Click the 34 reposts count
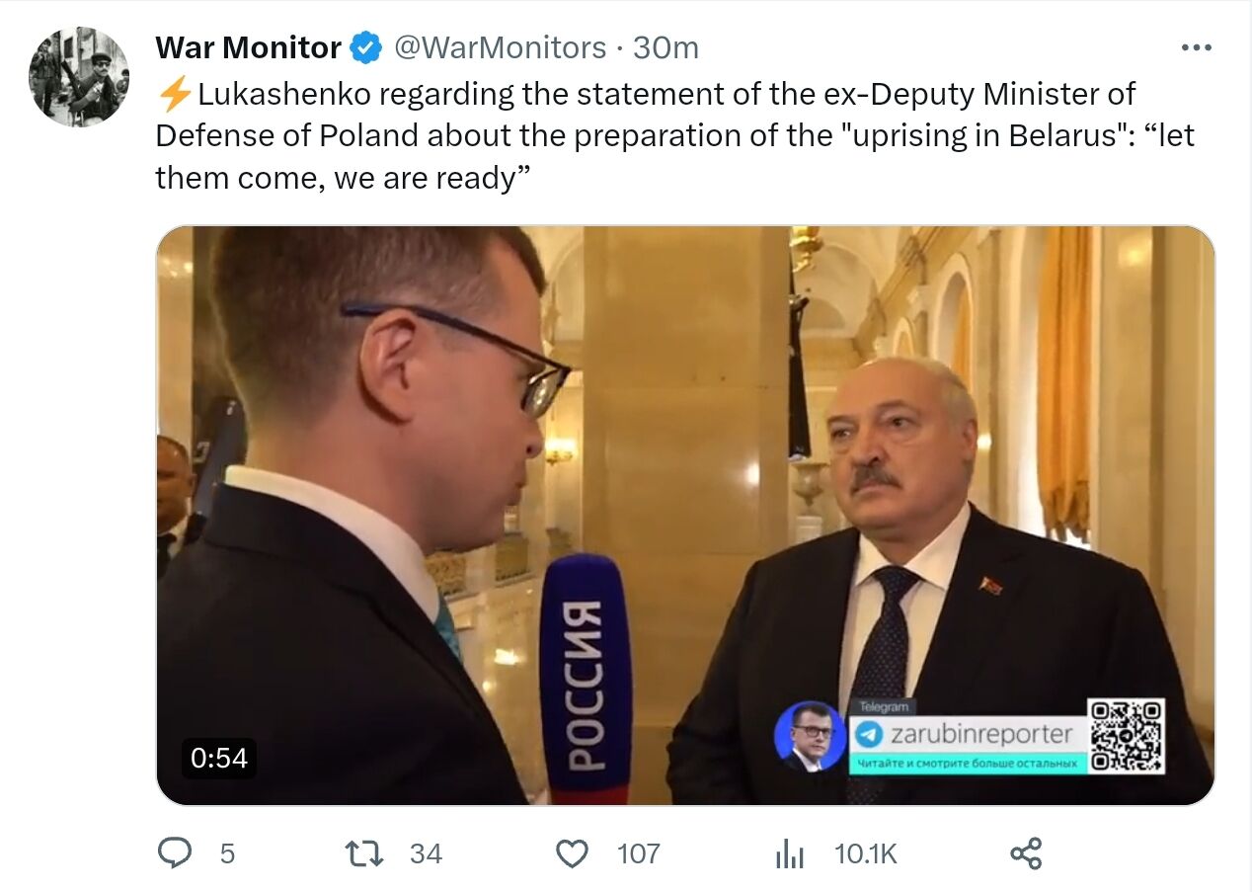This screenshot has height=892, width=1252. click(x=426, y=853)
